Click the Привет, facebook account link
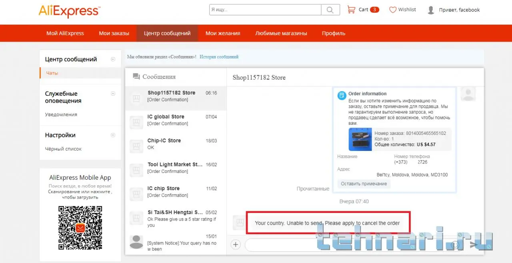The height and width of the screenshot is (263, 512). (x=459, y=10)
